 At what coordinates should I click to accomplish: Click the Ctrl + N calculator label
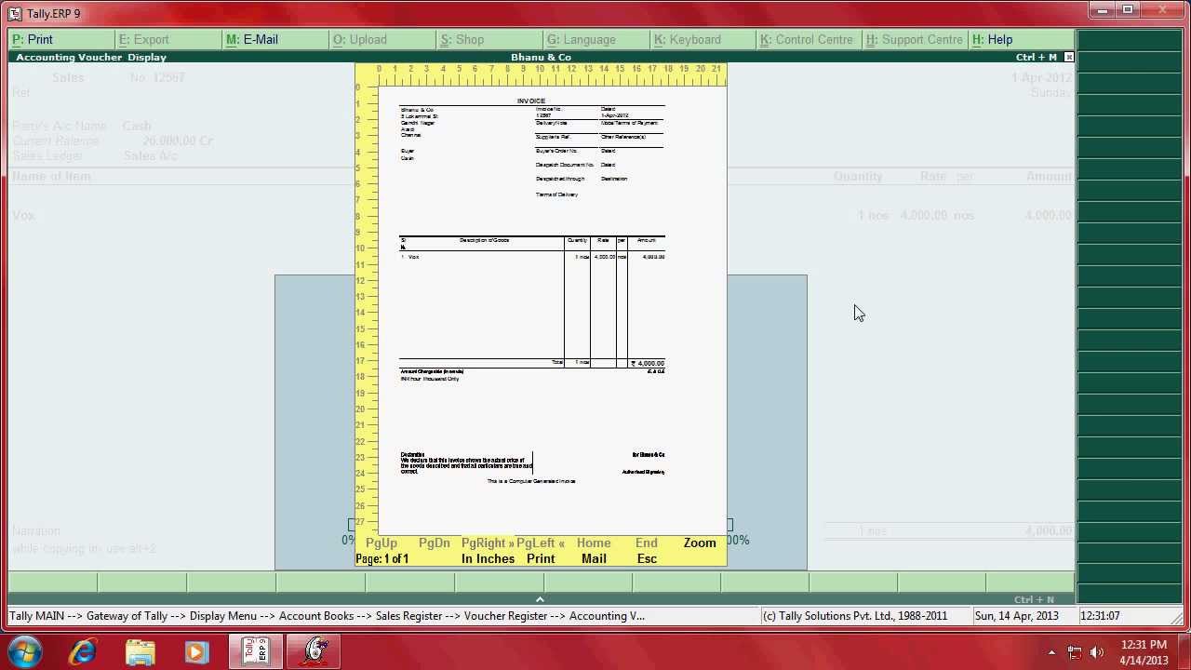pyautogui.click(x=1035, y=600)
